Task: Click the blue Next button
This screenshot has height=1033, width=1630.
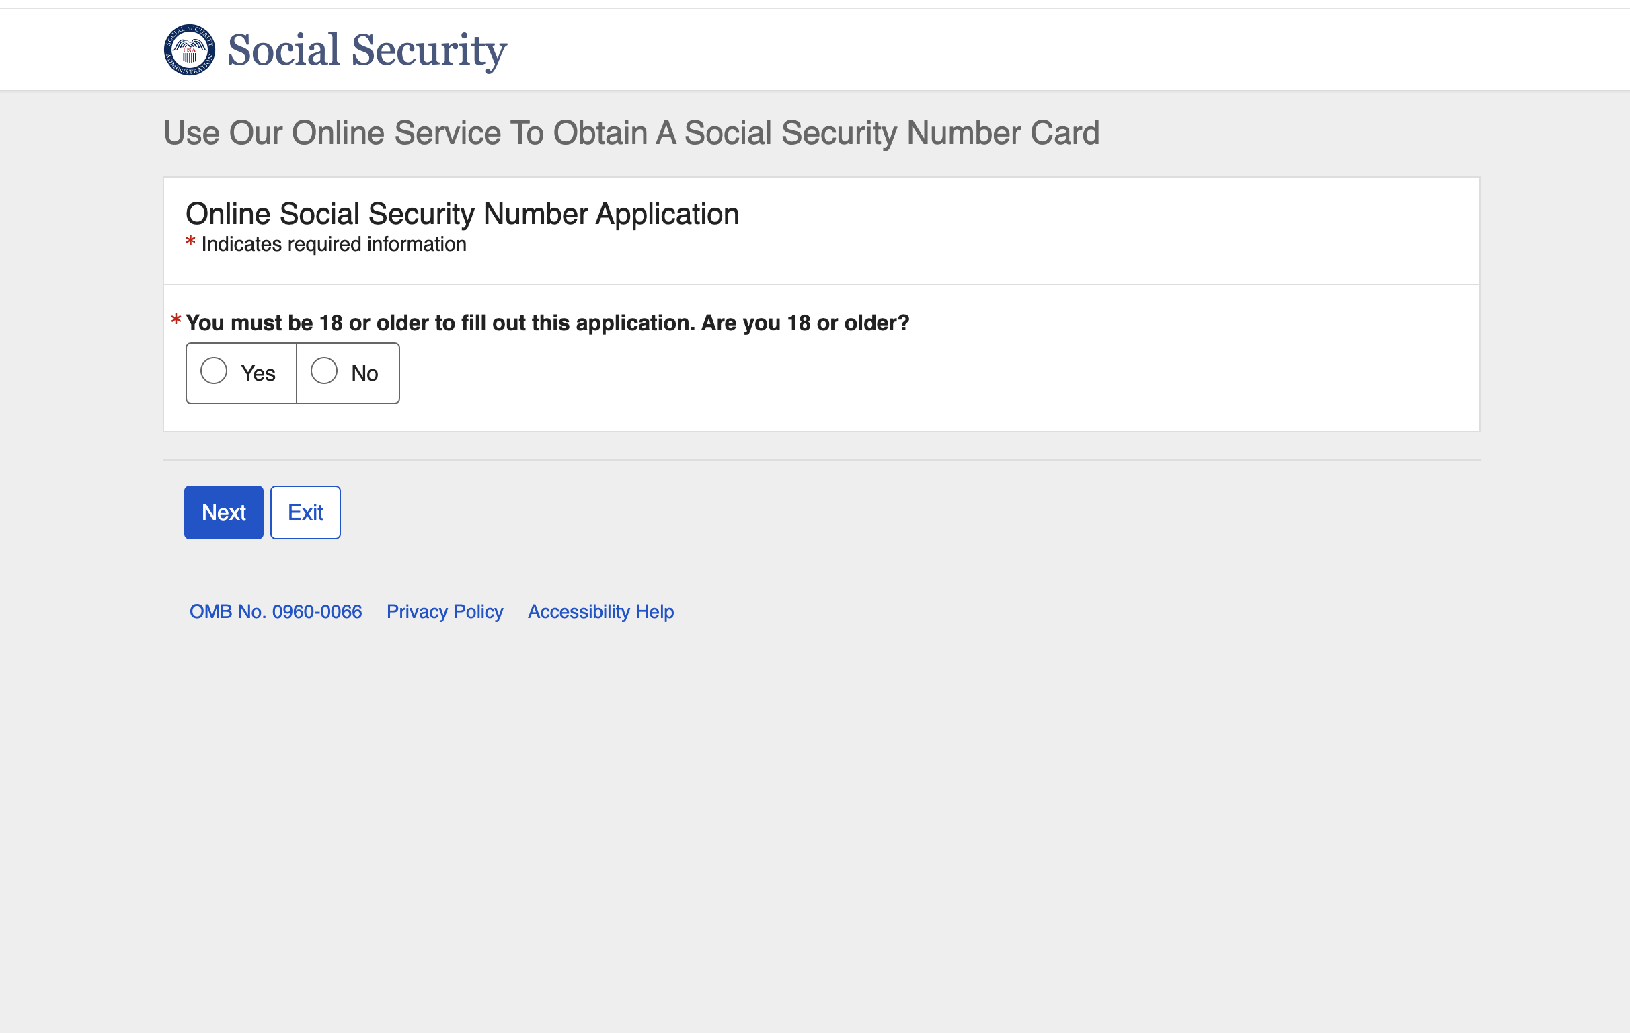Action: tap(223, 512)
